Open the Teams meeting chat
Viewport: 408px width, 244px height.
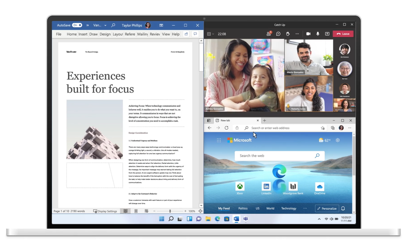[x=278, y=34]
